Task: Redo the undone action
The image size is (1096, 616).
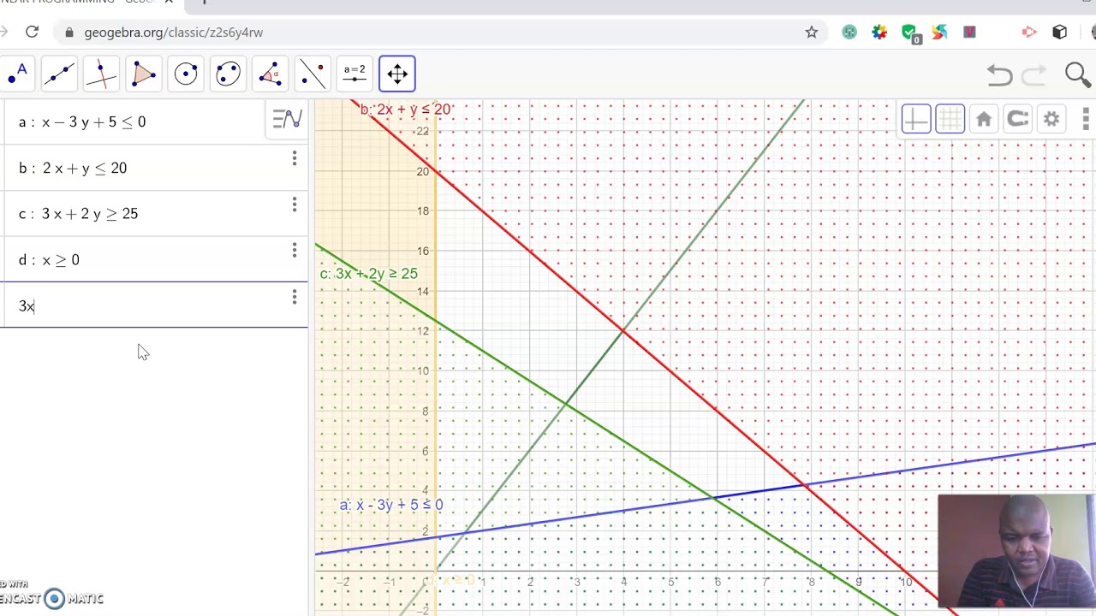Action: [1034, 75]
